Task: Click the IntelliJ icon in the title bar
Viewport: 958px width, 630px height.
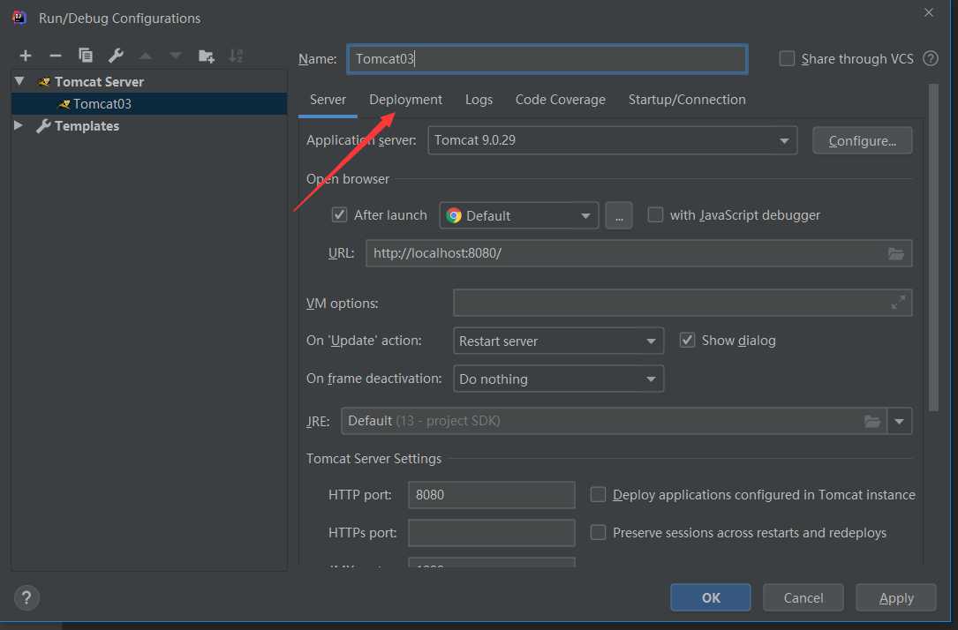Action: [19, 18]
